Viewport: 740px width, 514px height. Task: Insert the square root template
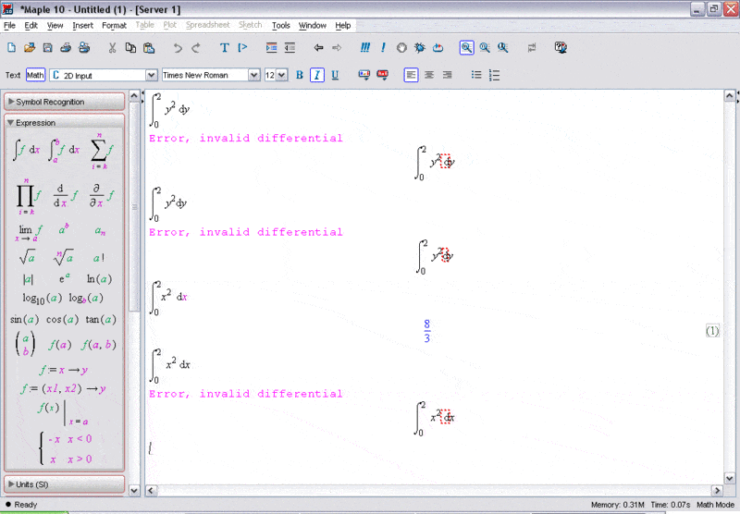point(27,258)
